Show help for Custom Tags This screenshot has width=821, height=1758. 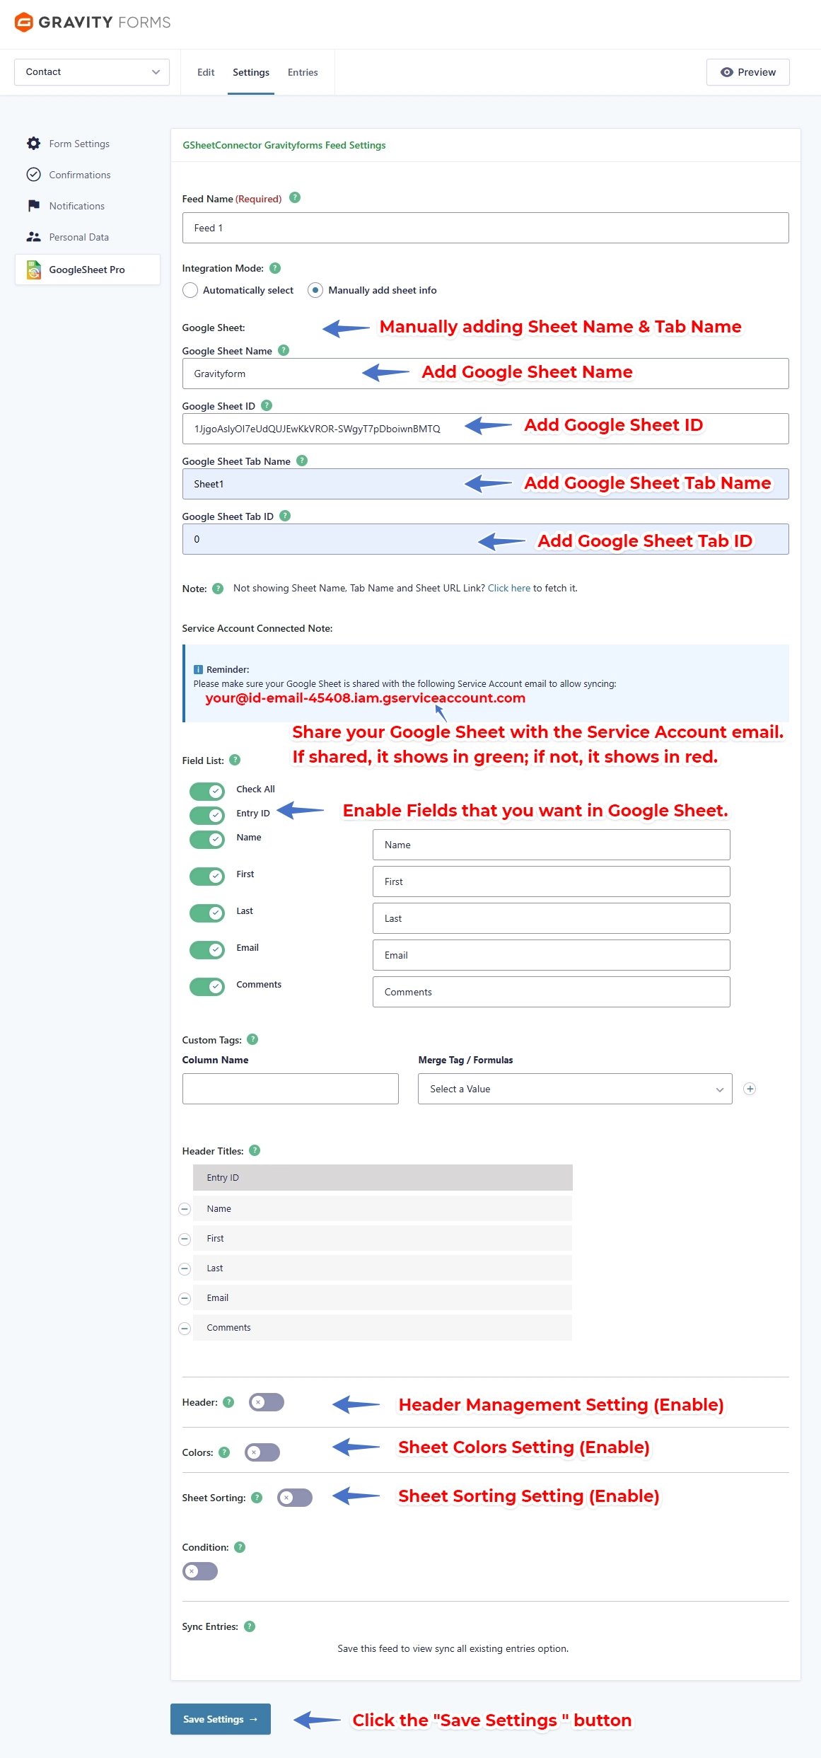(x=252, y=1039)
